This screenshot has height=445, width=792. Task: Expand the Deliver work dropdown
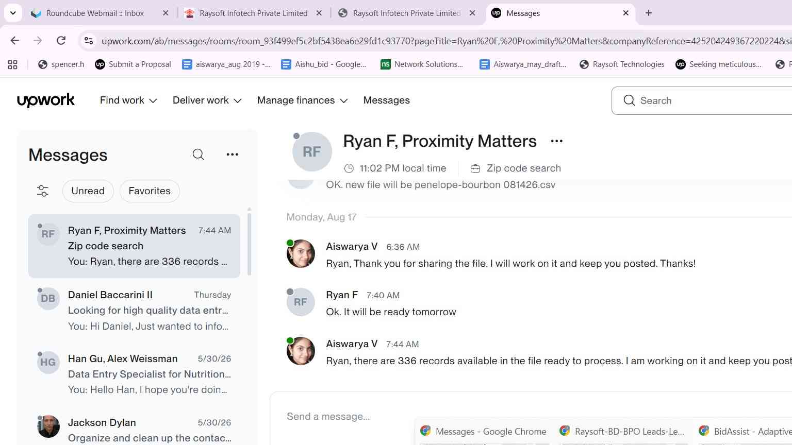[207, 100]
